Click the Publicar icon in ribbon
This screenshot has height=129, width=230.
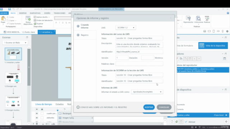pos(207,18)
